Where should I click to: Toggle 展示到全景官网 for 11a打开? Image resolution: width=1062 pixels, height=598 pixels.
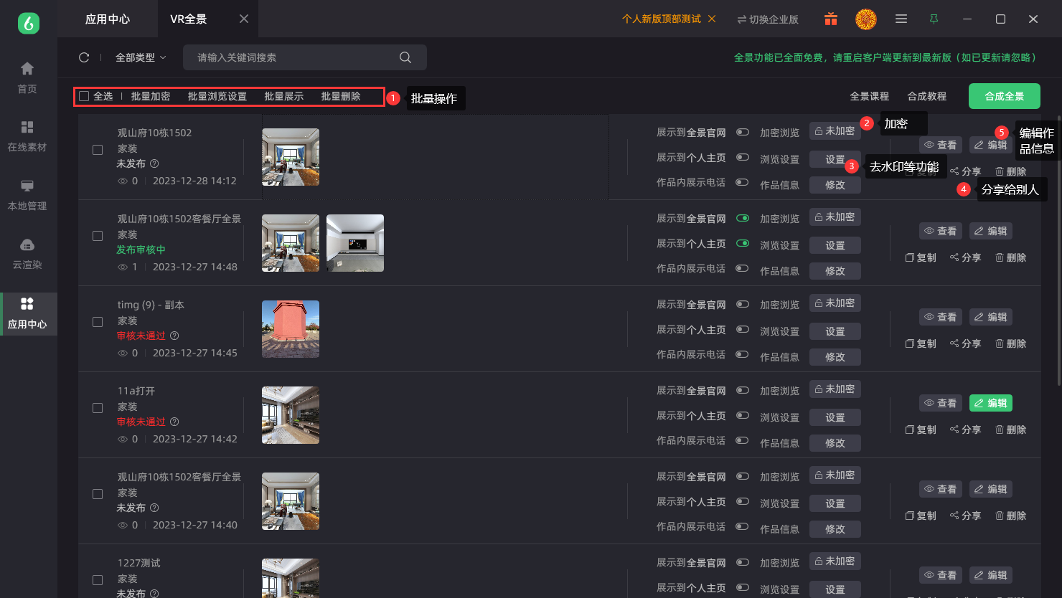point(743,390)
